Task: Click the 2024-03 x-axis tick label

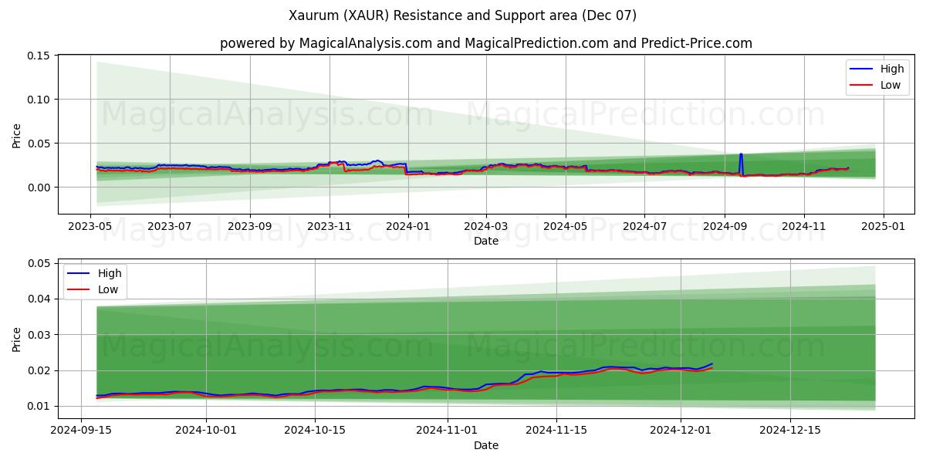Action: (x=485, y=227)
